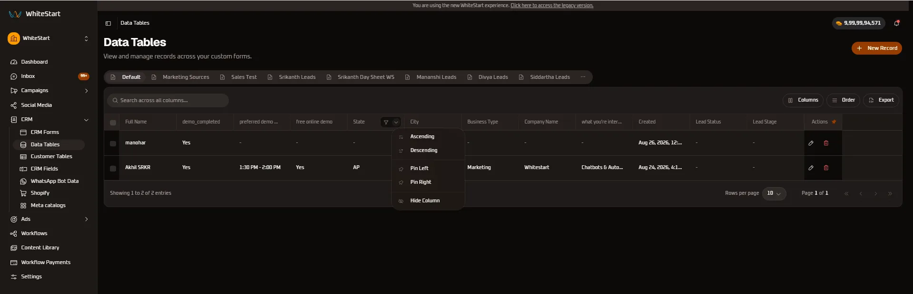Click the search across all columns field

(168, 101)
